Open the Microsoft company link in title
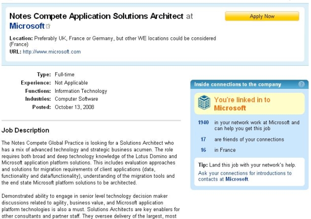311x219 pixels. [x=27, y=26]
